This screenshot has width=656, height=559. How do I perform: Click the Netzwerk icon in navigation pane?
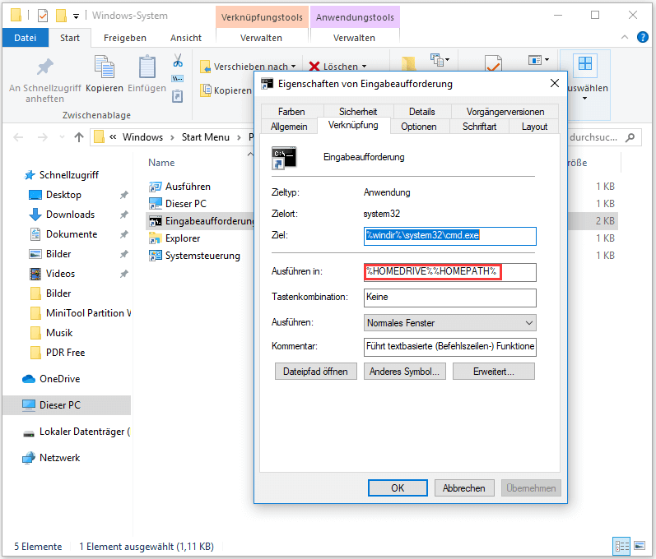pyautogui.click(x=29, y=458)
